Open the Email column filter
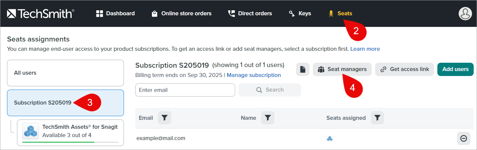 (x=165, y=118)
